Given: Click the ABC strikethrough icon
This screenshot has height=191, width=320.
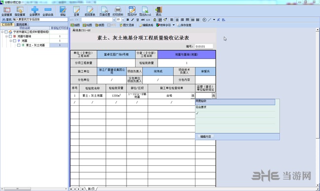Looking at the screenshot, I should [143, 20].
